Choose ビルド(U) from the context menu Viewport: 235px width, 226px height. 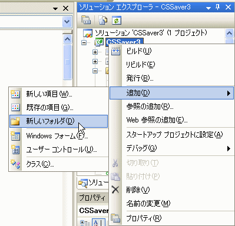tap(172, 51)
